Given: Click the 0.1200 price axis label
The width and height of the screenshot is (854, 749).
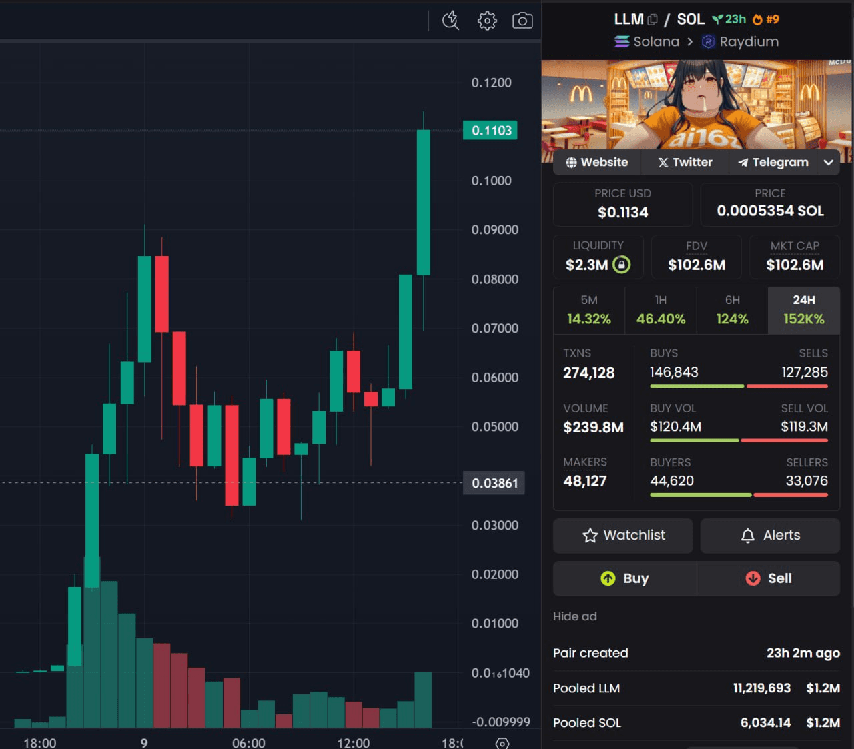Looking at the screenshot, I should pyautogui.click(x=491, y=83).
